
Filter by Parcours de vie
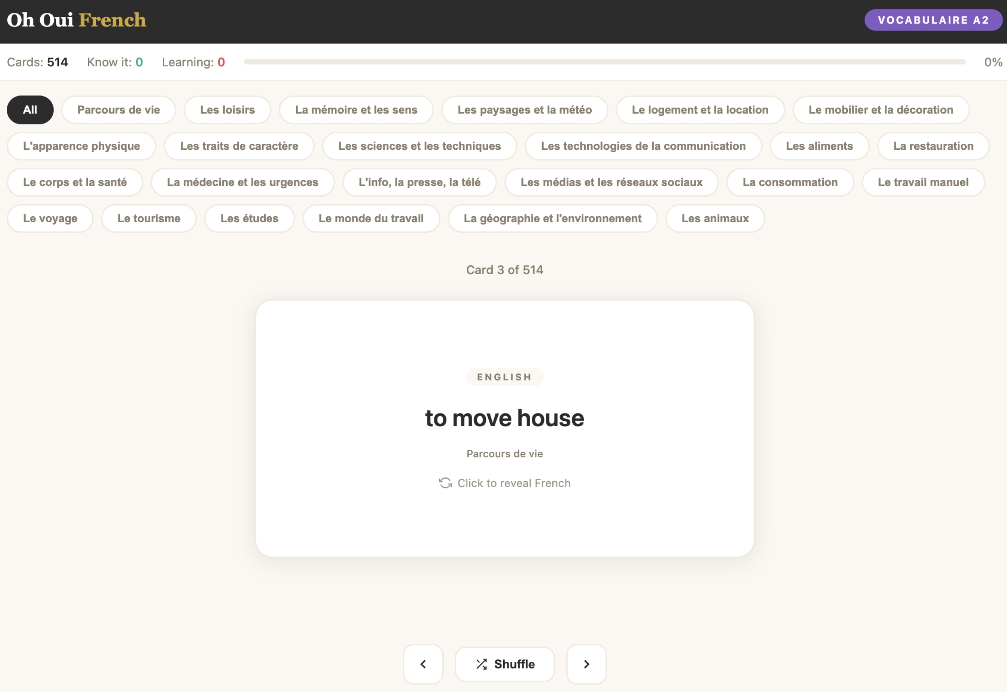(x=118, y=109)
